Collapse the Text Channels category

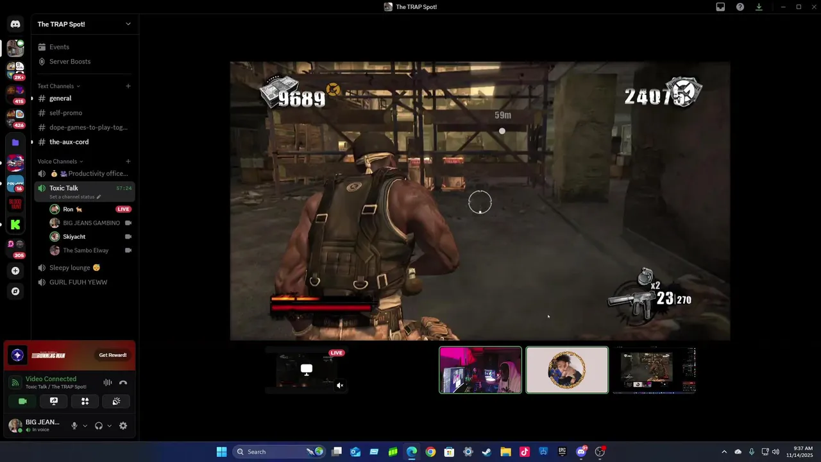[x=59, y=86]
